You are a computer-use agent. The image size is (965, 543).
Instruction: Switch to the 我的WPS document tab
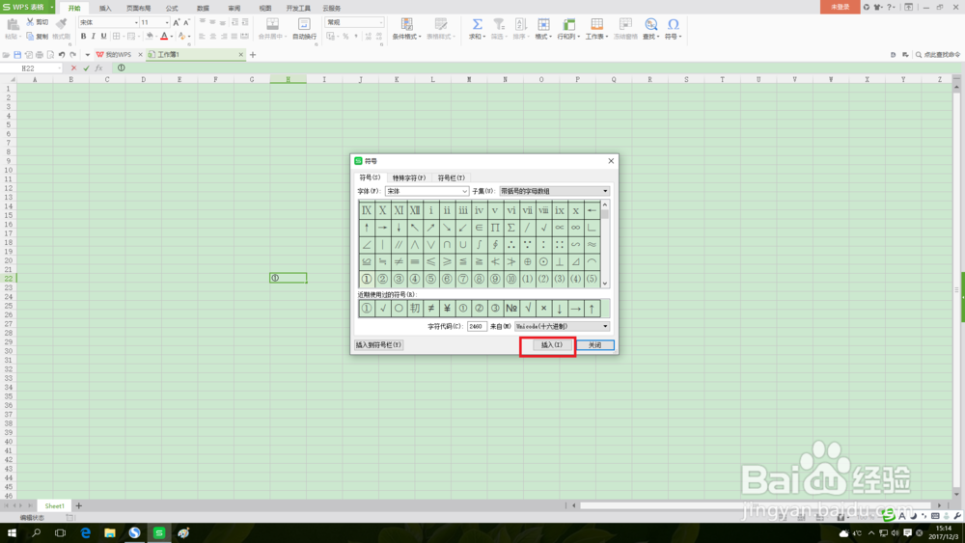point(118,55)
